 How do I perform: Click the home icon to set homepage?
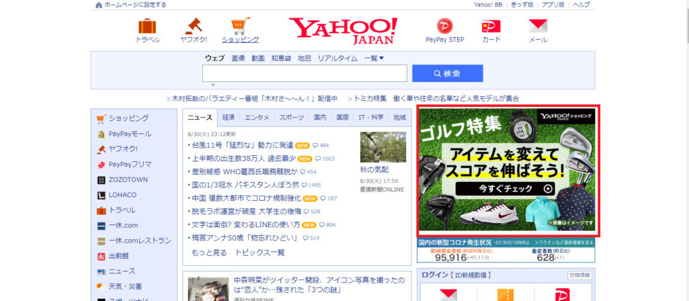coord(99,5)
